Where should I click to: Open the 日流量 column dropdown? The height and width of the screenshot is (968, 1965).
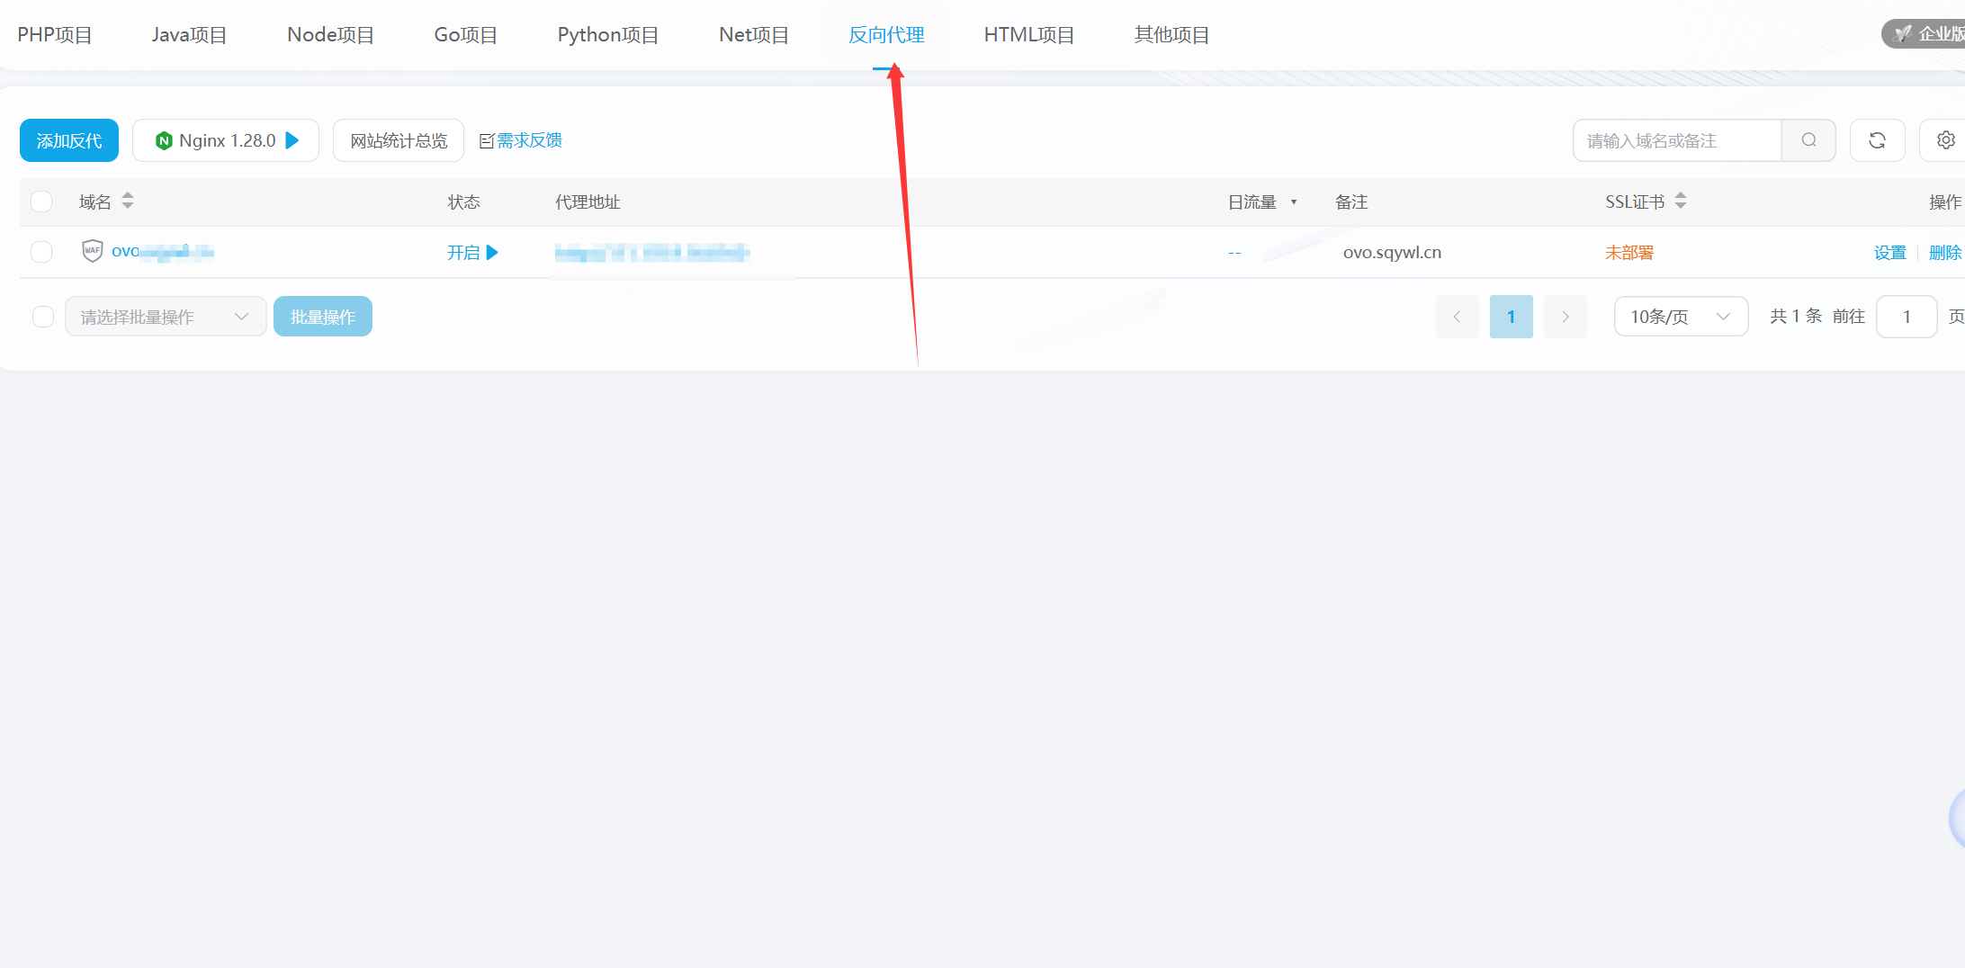(1294, 202)
